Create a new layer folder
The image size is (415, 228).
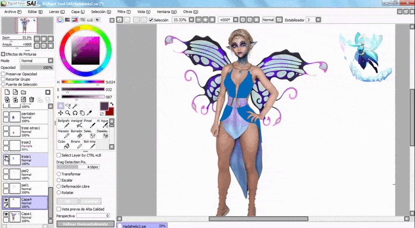[x=24, y=92]
